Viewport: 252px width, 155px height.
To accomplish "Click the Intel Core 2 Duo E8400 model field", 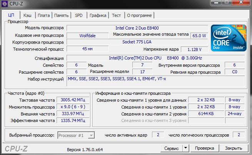I will click(137, 28).
